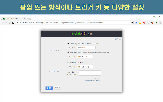163x102 pixels.
Task: Click the browser back arrow
Action: click(x=3, y=23)
